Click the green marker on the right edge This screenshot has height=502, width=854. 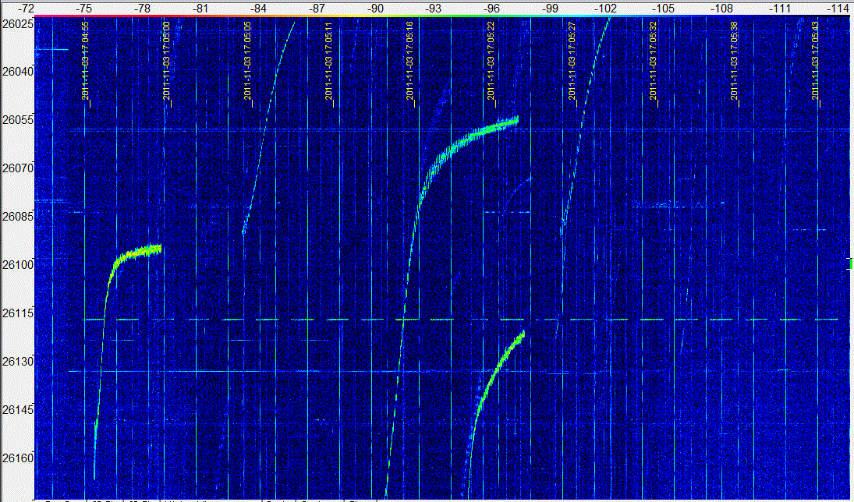click(849, 264)
